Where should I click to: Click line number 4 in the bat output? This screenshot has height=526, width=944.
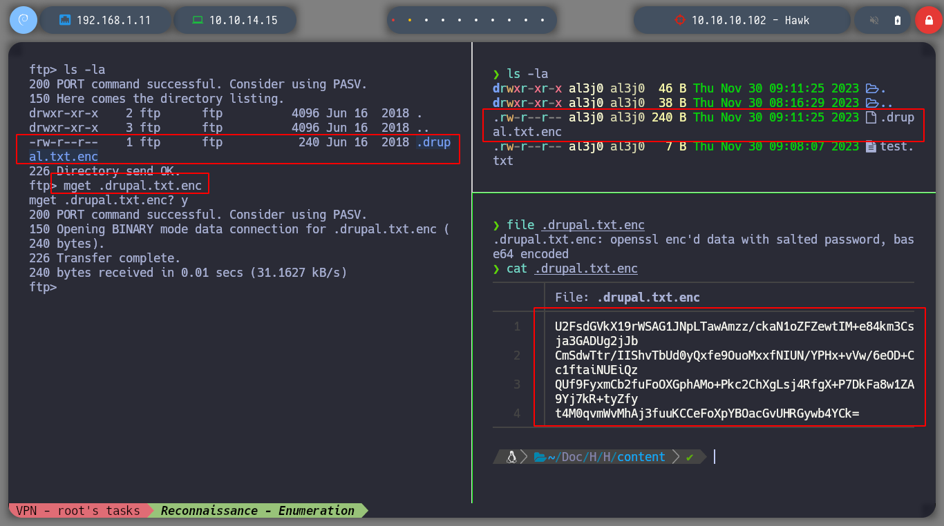517,413
